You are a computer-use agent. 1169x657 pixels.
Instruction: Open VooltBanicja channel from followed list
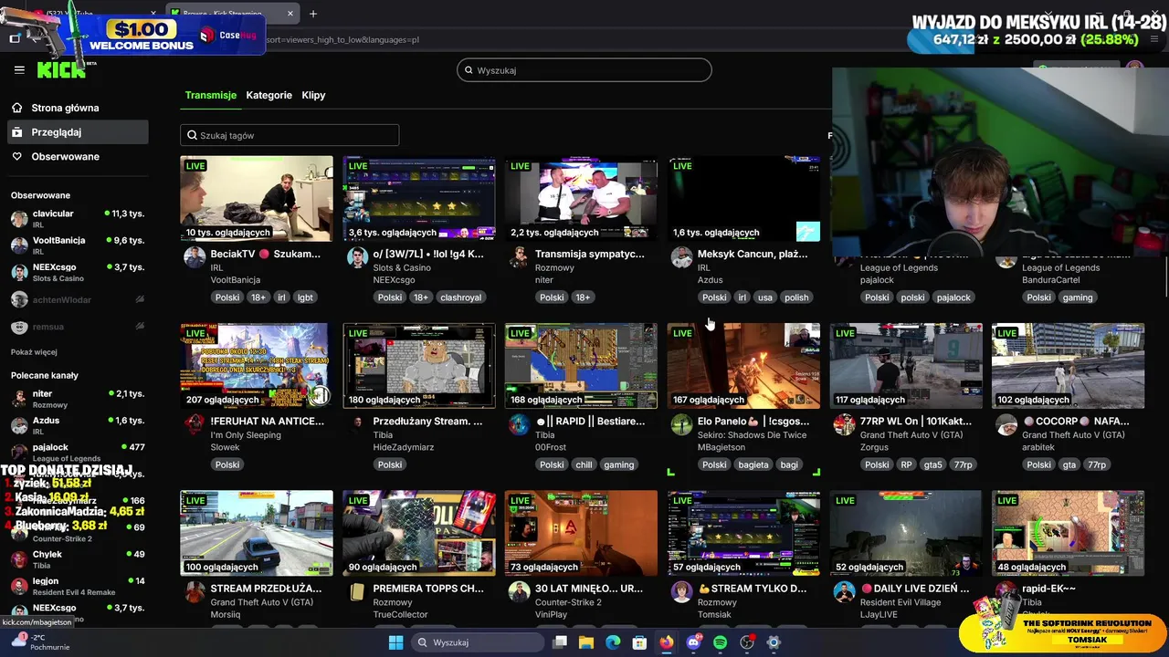click(x=78, y=245)
